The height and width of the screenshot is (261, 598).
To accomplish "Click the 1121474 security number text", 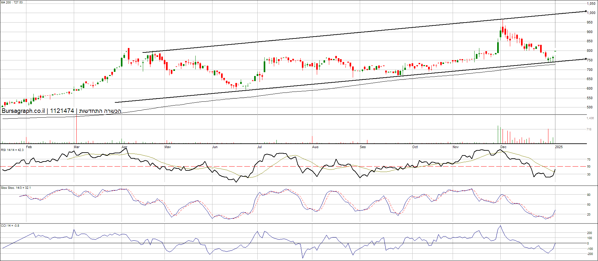I will (x=62, y=111).
